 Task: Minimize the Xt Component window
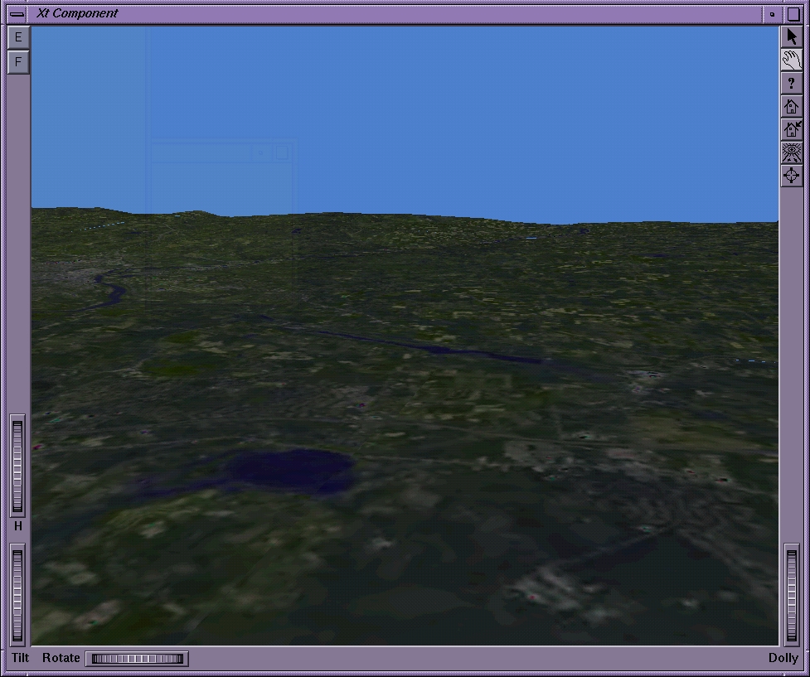[x=773, y=14]
